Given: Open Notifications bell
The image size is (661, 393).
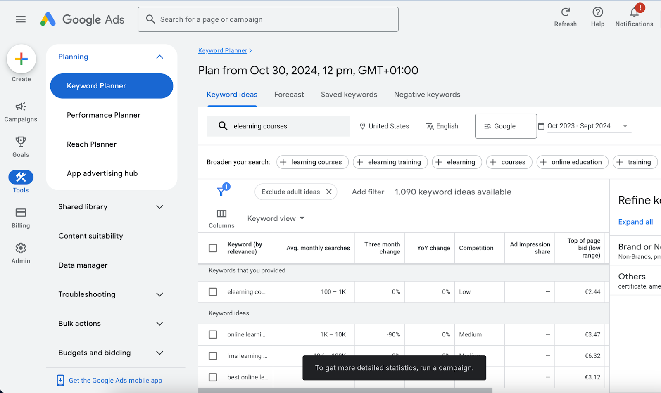Looking at the screenshot, I should 635,12.
